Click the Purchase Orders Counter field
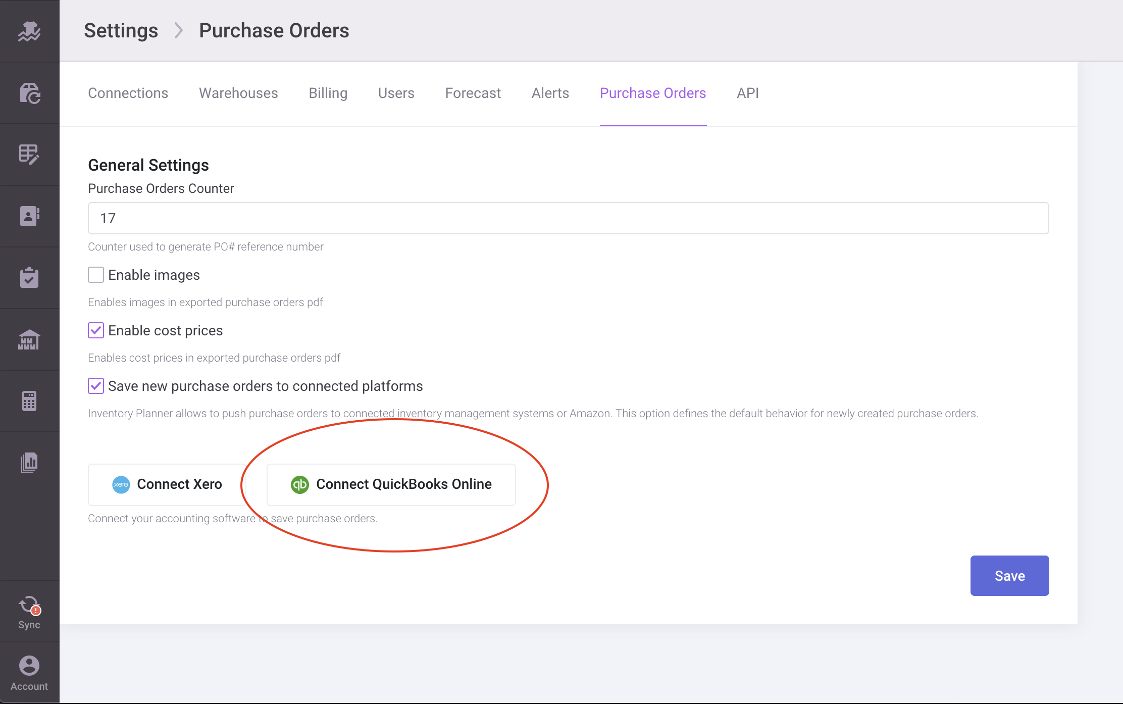The height and width of the screenshot is (704, 1123). (568, 218)
